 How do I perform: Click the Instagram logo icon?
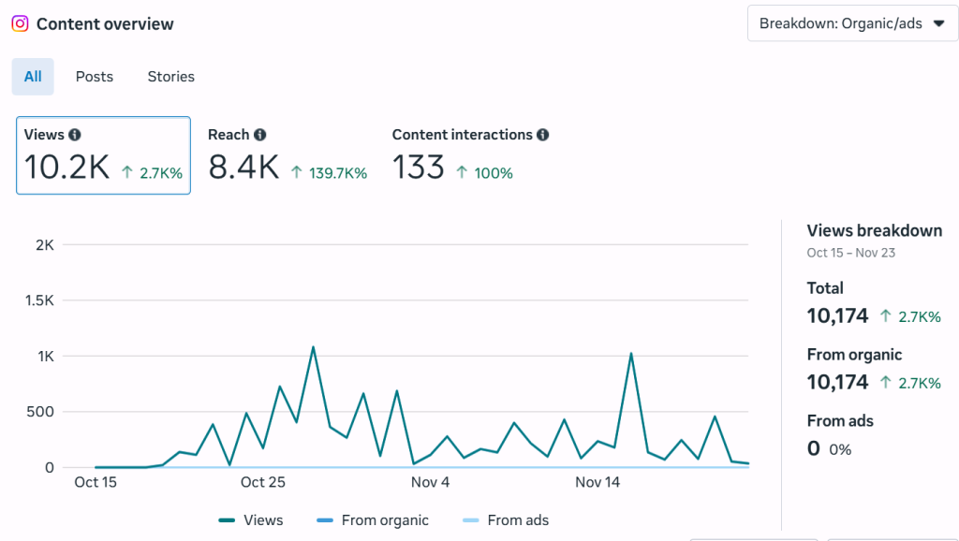coord(20,24)
